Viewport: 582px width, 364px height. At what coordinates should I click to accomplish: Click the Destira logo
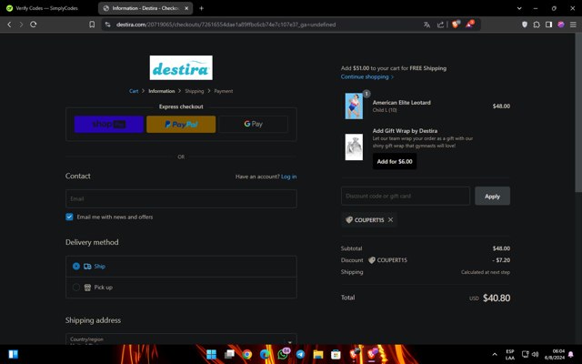[x=181, y=67]
